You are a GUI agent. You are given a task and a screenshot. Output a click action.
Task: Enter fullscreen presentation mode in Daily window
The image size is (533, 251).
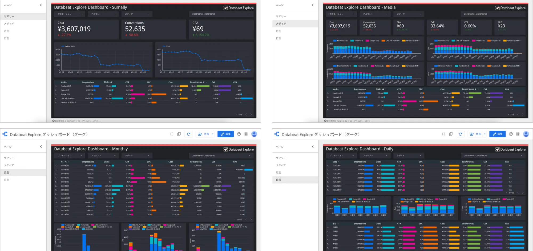pyautogui.click(x=443, y=134)
